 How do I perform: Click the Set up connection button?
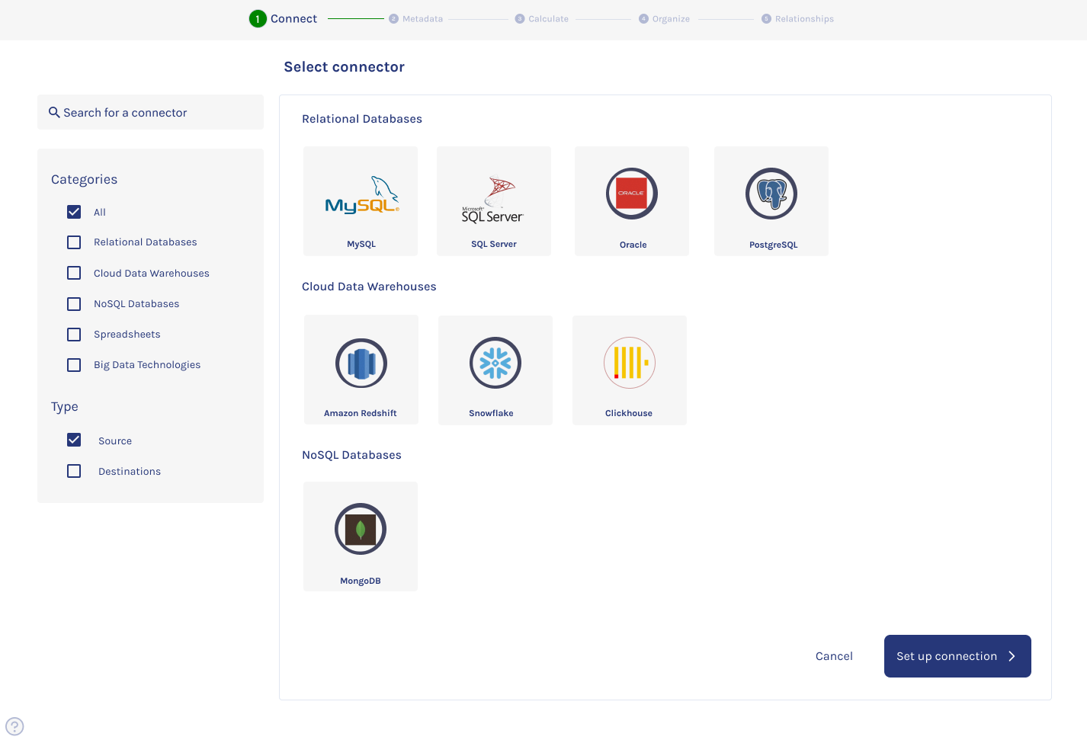tap(957, 656)
